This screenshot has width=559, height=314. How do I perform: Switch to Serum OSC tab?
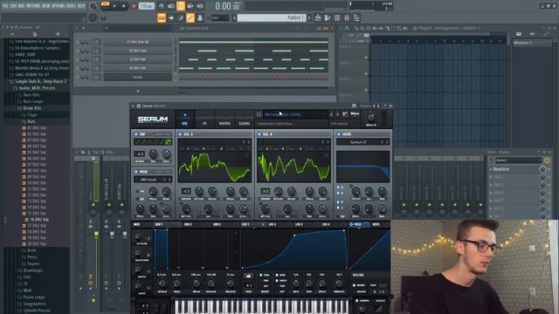(184, 119)
